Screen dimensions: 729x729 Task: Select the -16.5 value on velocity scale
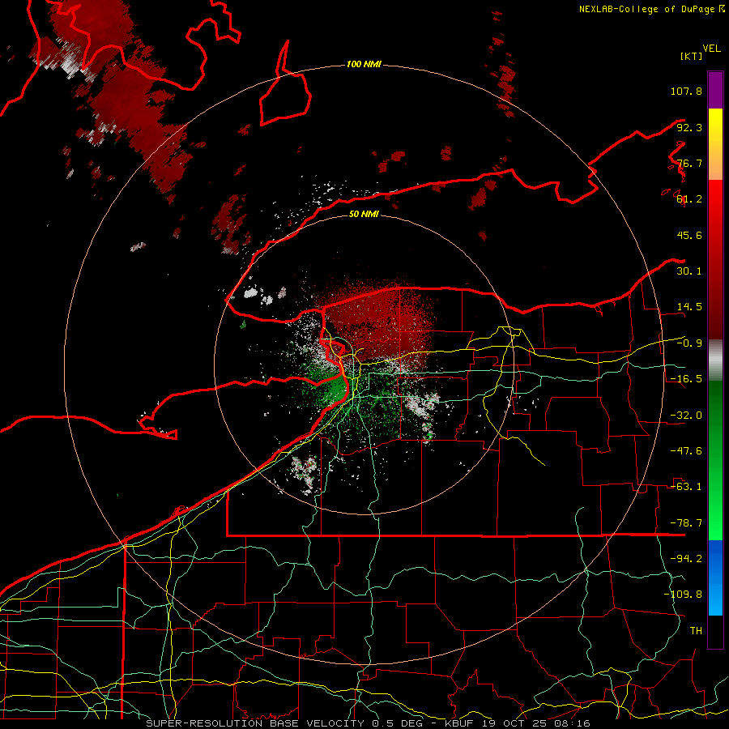[686, 379]
